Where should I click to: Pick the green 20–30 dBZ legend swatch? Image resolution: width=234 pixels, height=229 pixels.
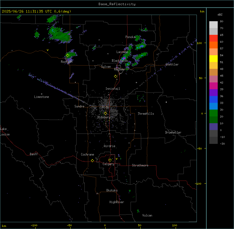pyautogui.click(x=213, y=113)
